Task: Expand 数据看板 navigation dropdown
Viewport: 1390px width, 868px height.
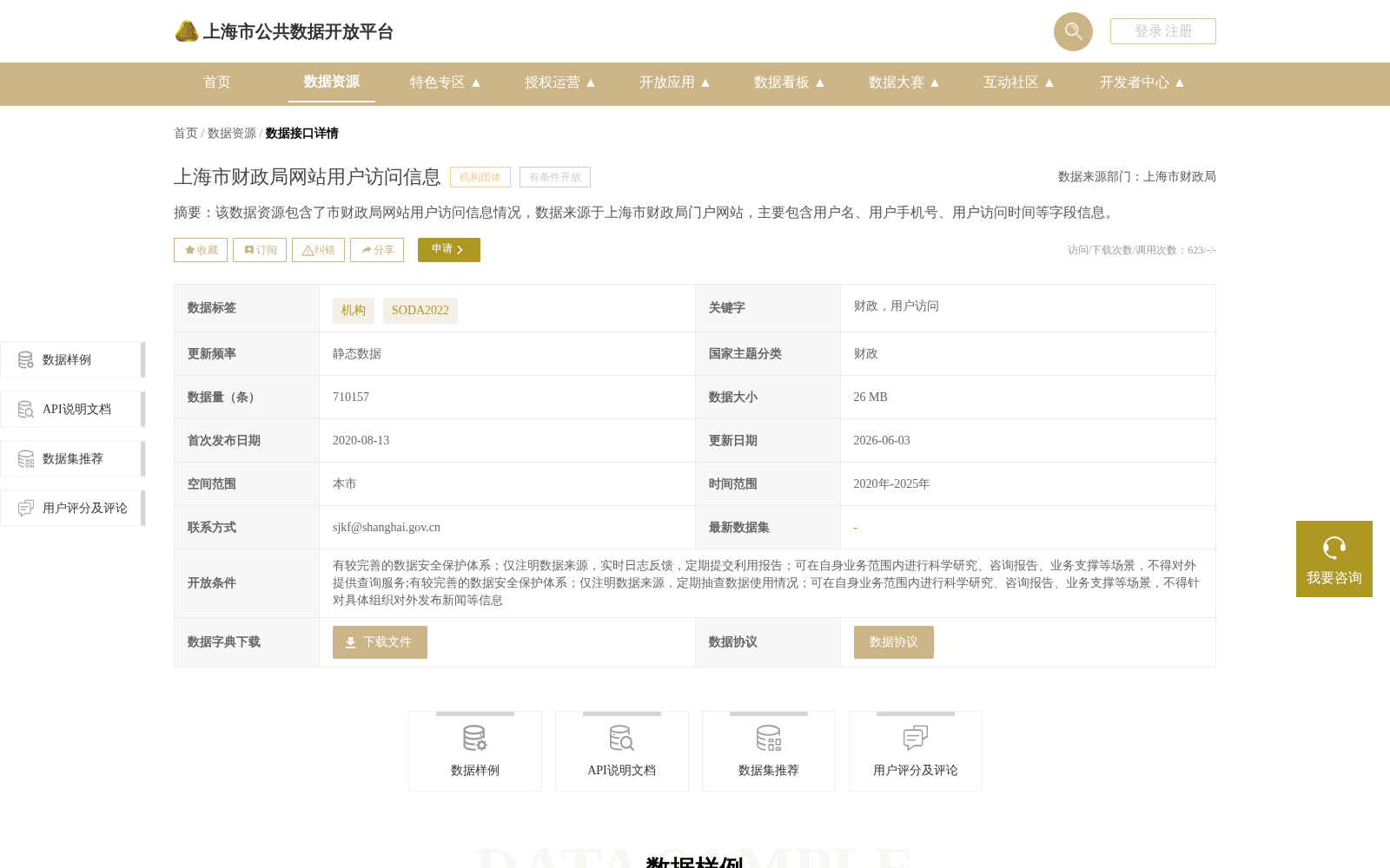Action: [x=790, y=82]
